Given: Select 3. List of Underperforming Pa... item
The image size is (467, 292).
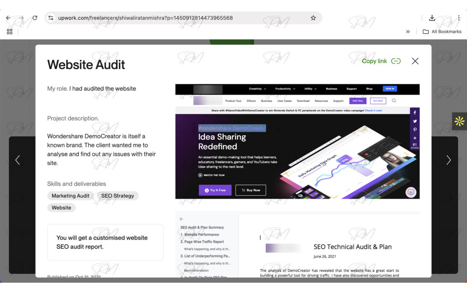Looking at the screenshot, I should (x=205, y=256).
